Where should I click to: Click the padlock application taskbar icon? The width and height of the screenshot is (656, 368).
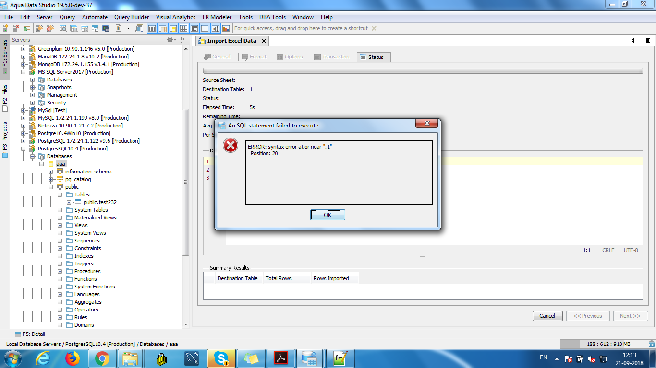point(162,358)
